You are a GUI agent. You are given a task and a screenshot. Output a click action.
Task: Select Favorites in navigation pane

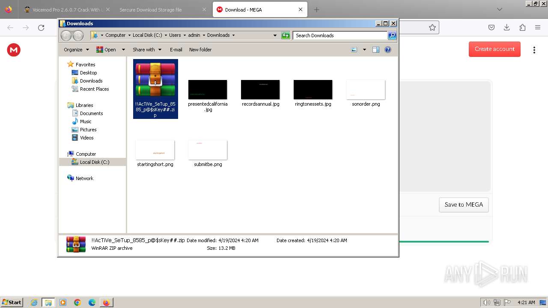pos(85,65)
